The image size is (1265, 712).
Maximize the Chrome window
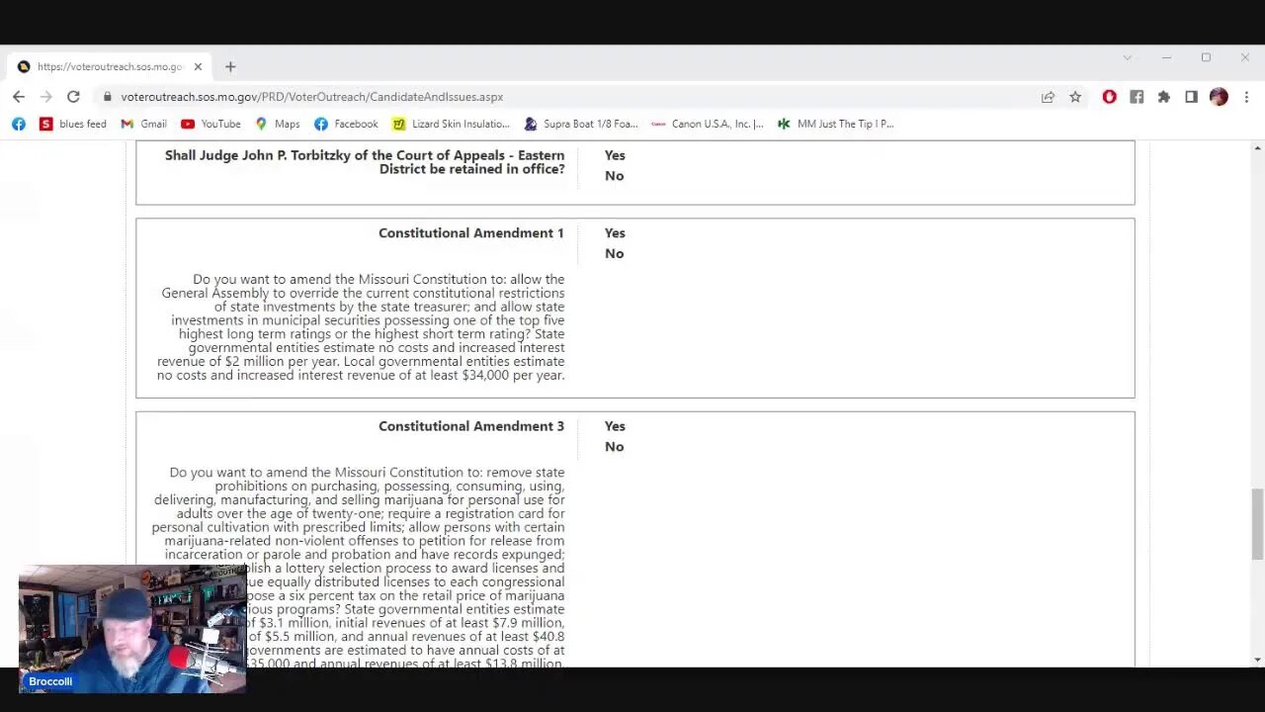1206,57
